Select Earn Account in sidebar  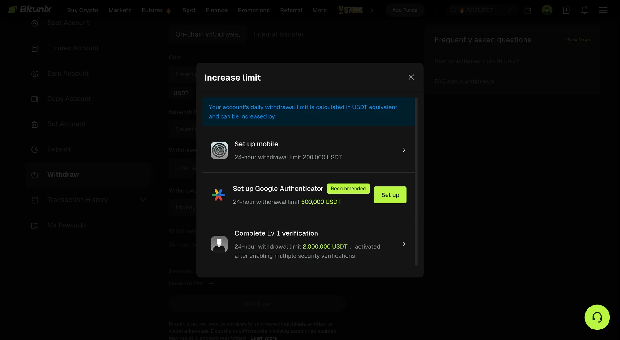point(68,74)
